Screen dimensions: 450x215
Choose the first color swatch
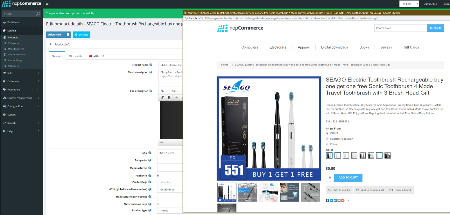coord(329,155)
